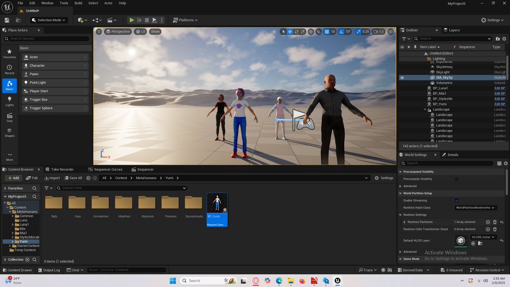Open the Actor menu
The width and height of the screenshot is (510, 287).
(108, 3)
